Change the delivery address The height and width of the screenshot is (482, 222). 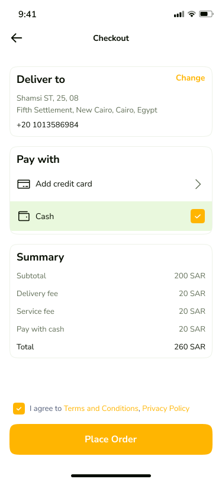191,78
